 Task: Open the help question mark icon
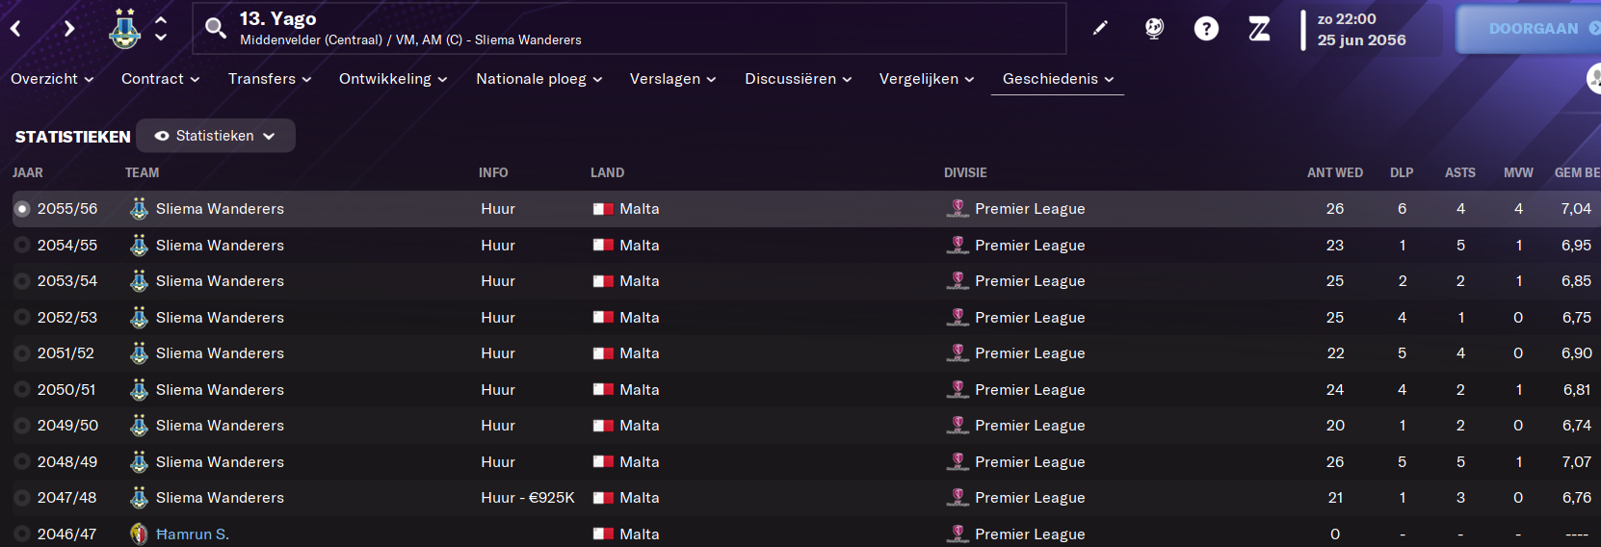pos(1206,29)
